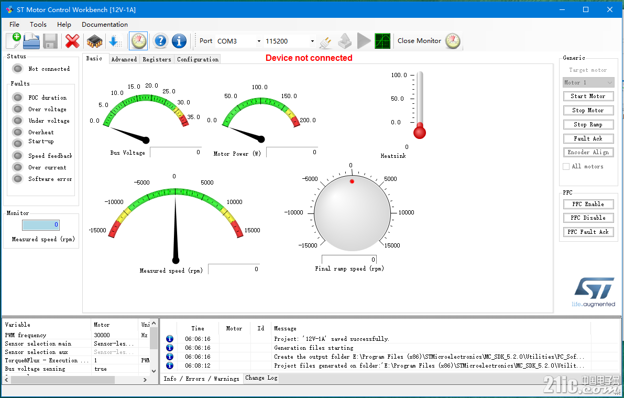Click the final ramp speed rotary knob
Screen dimensions: 624x398
point(352,213)
